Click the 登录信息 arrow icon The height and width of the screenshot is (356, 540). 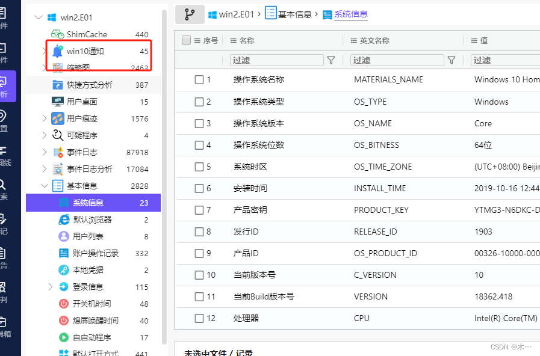[64, 287]
